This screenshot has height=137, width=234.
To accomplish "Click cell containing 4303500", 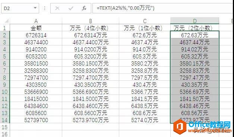I will coord(36,85).
